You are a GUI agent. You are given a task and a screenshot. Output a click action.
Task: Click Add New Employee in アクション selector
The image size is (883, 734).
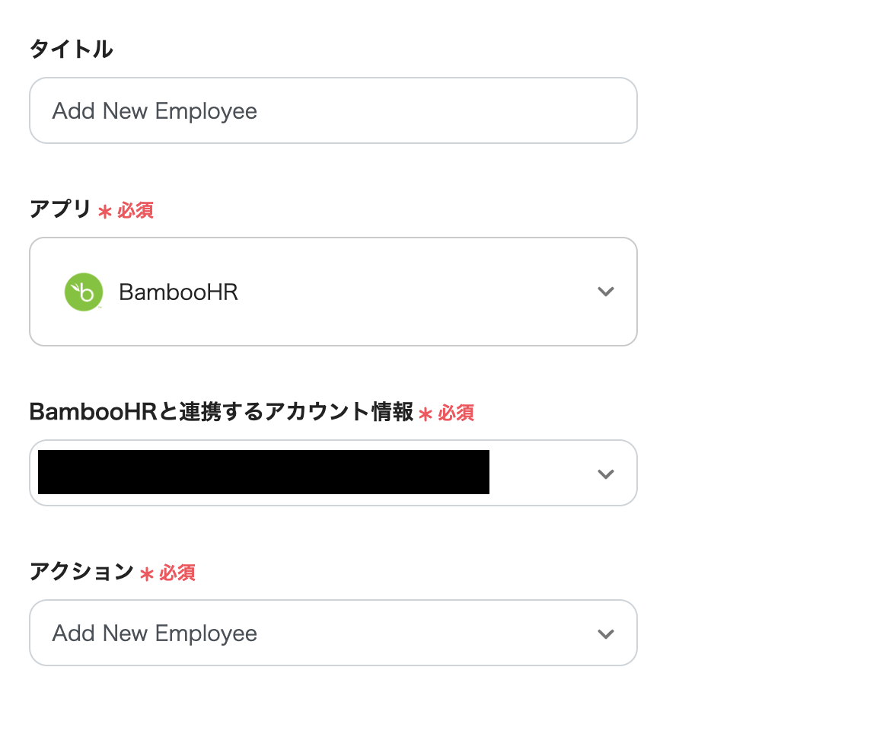[x=155, y=633]
